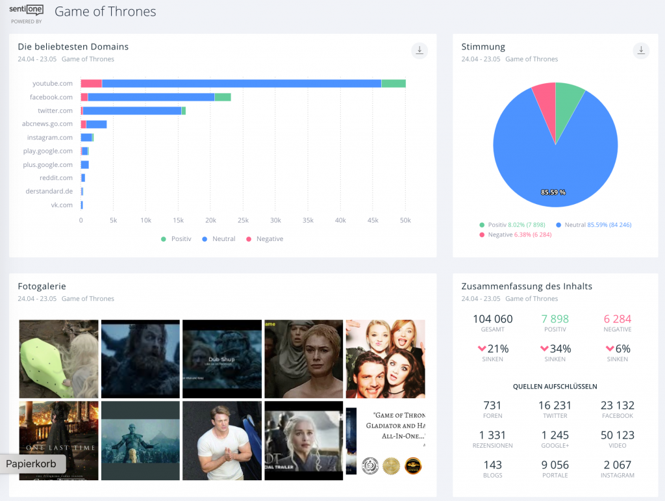This screenshot has width=665, height=501.
Task: Toggle Negative 6.38% in pie legend
Action: point(515,235)
